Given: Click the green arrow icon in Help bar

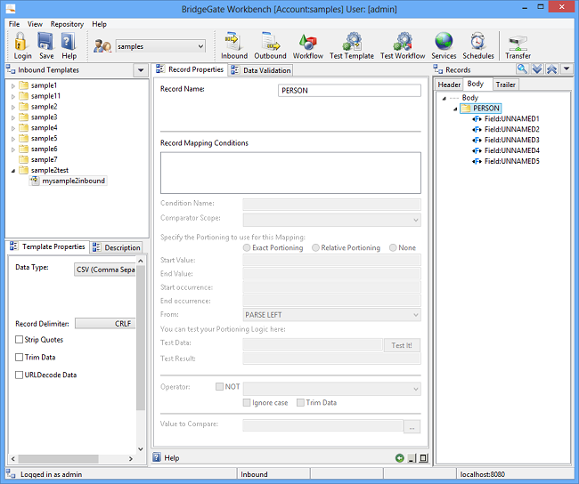Looking at the screenshot, I should click(x=400, y=458).
